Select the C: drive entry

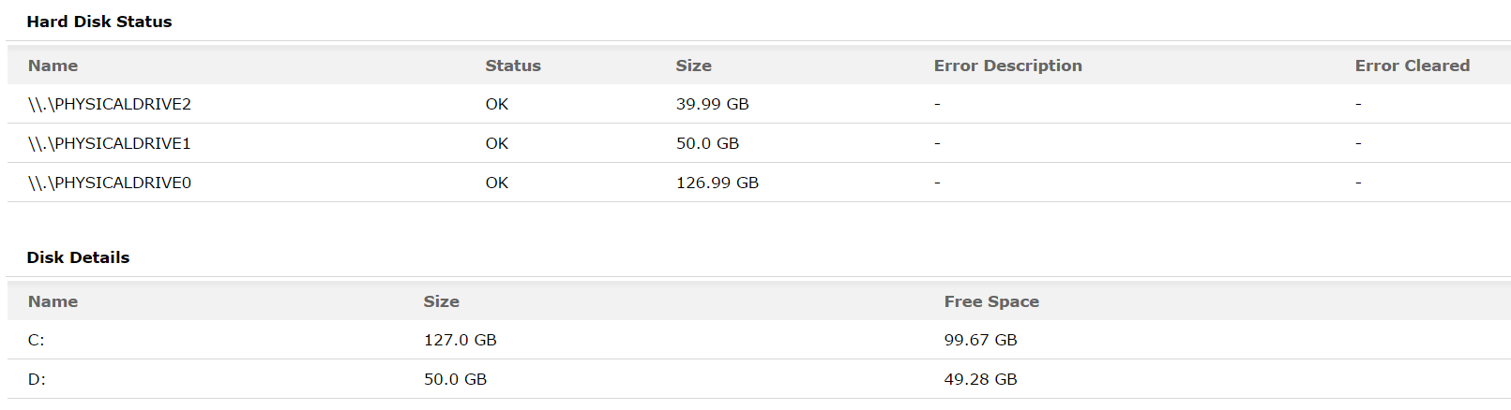pyautogui.click(x=37, y=340)
